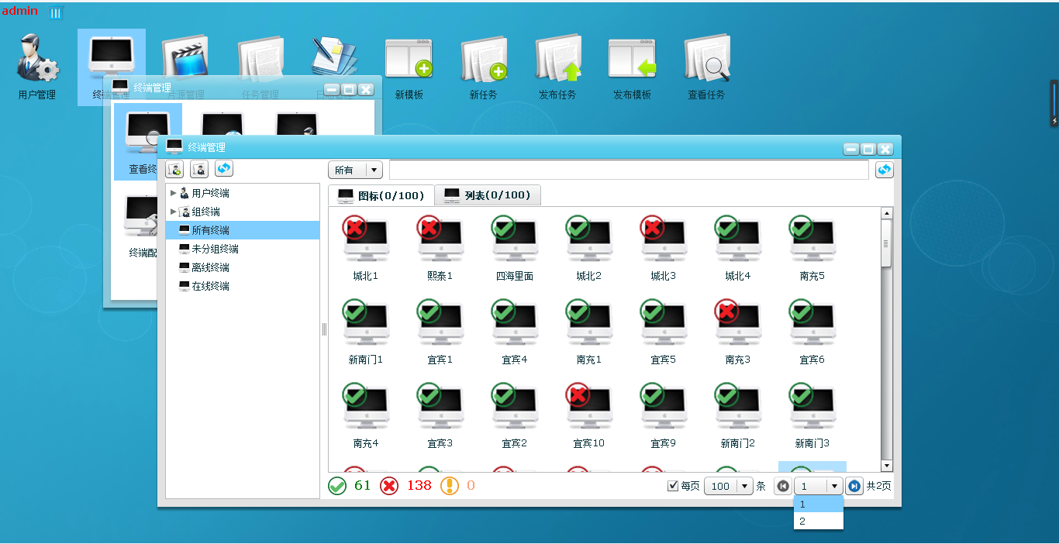This screenshot has width=1059, height=544.
Task: Select terminal 南充5
Action: click(812, 248)
